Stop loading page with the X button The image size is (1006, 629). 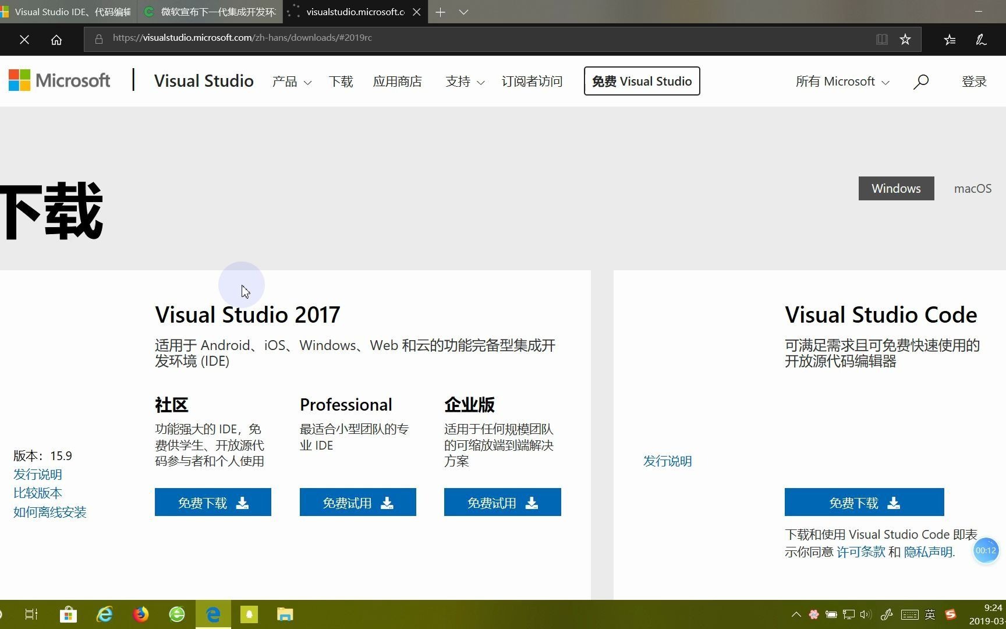[24, 40]
